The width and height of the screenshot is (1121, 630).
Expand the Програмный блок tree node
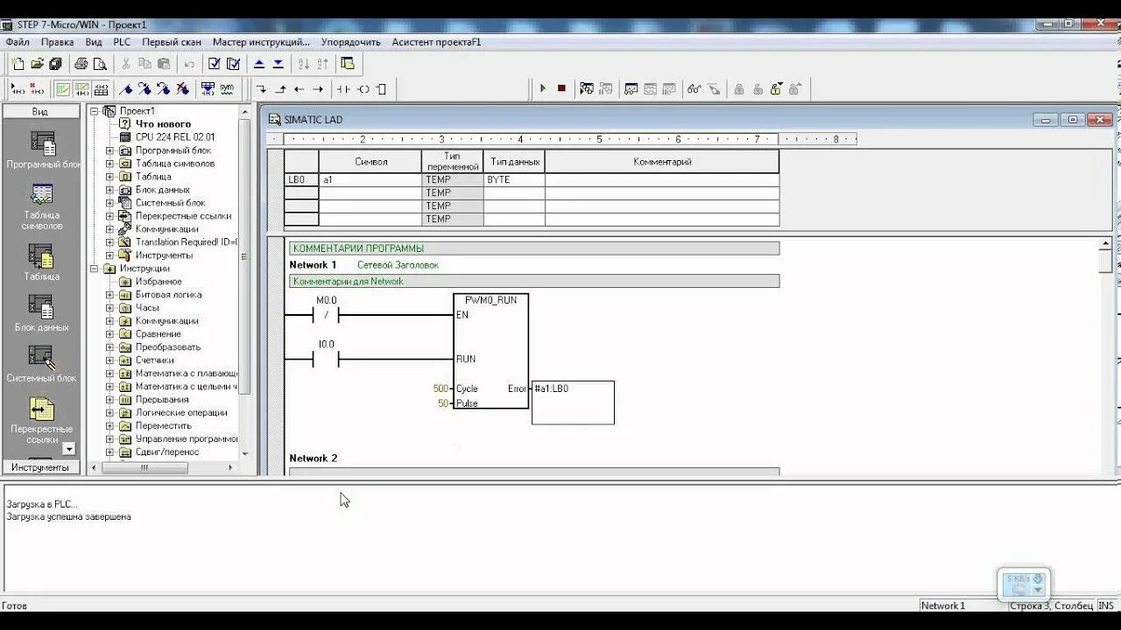pos(110,150)
